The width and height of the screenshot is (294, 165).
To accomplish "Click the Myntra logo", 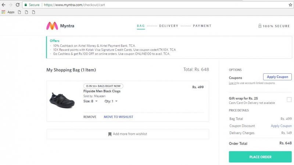I will point(52,26).
